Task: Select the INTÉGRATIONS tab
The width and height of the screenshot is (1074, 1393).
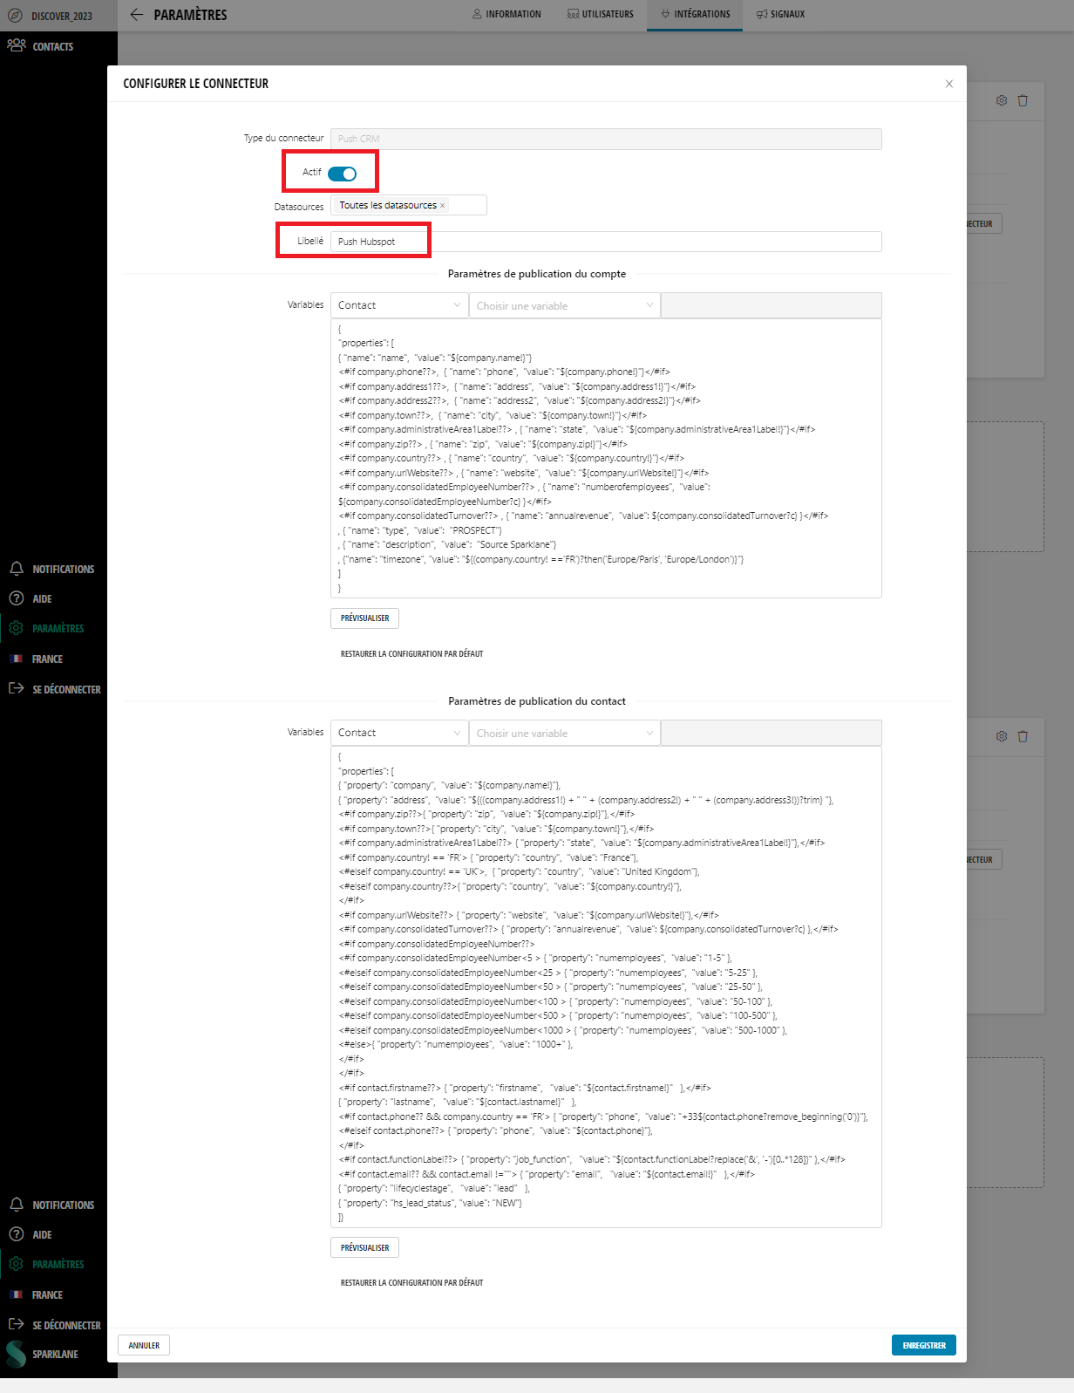Action: tap(695, 14)
